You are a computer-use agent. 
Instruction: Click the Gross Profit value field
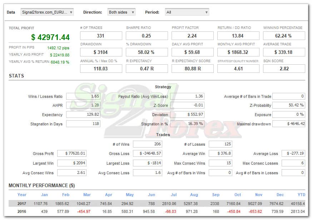[x=71, y=154]
